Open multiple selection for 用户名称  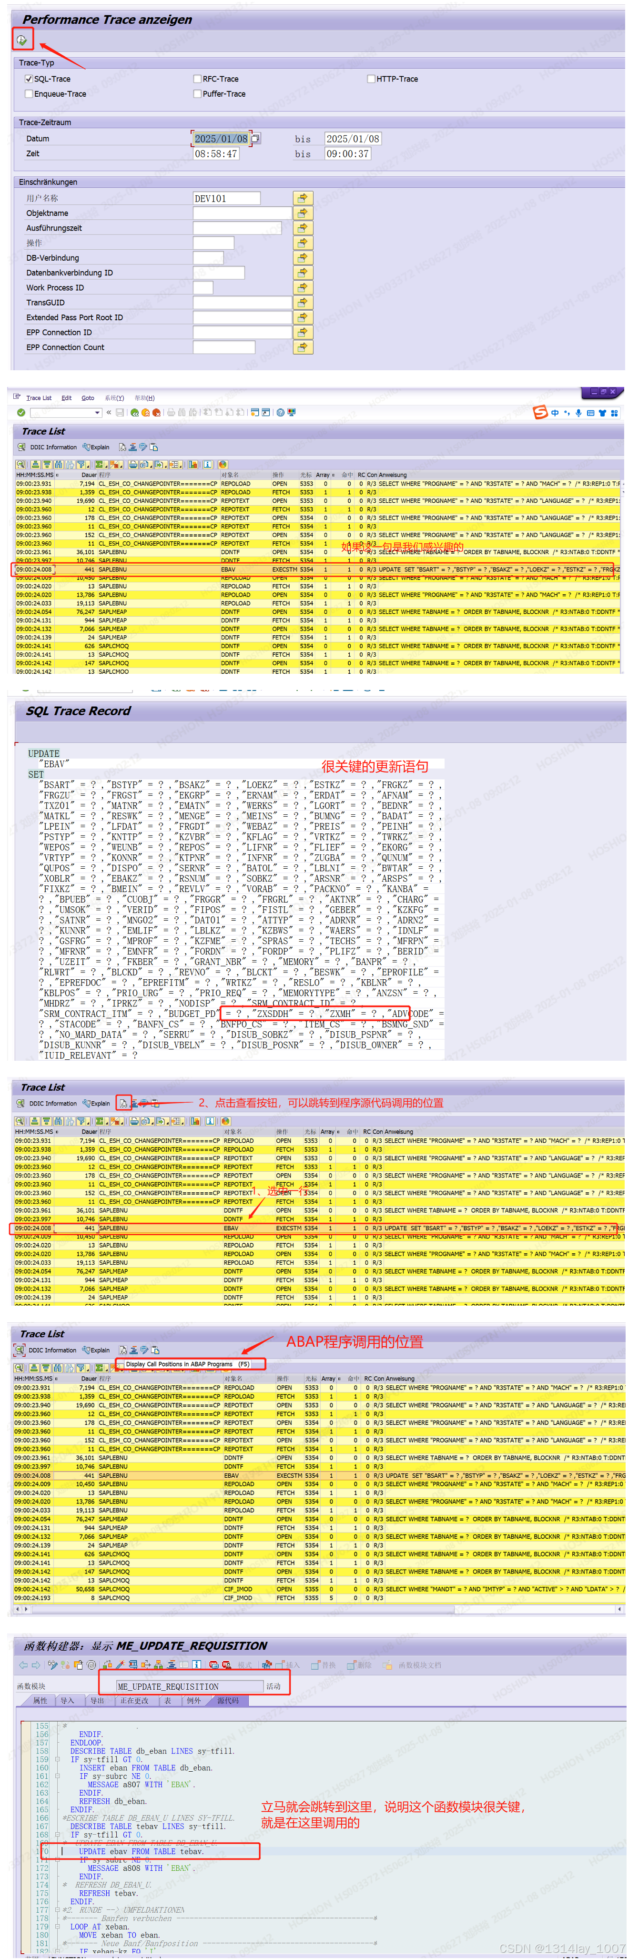(303, 199)
